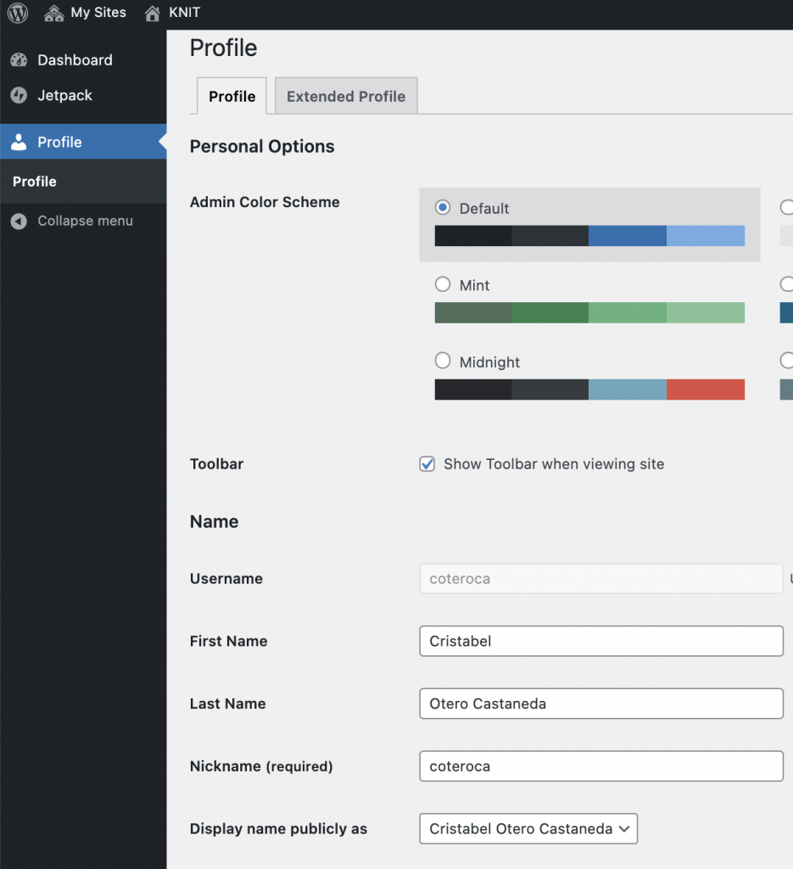Image resolution: width=793 pixels, height=869 pixels.
Task: Select the Profile tab
Action: pyautogui.click(x=232, y=96)
